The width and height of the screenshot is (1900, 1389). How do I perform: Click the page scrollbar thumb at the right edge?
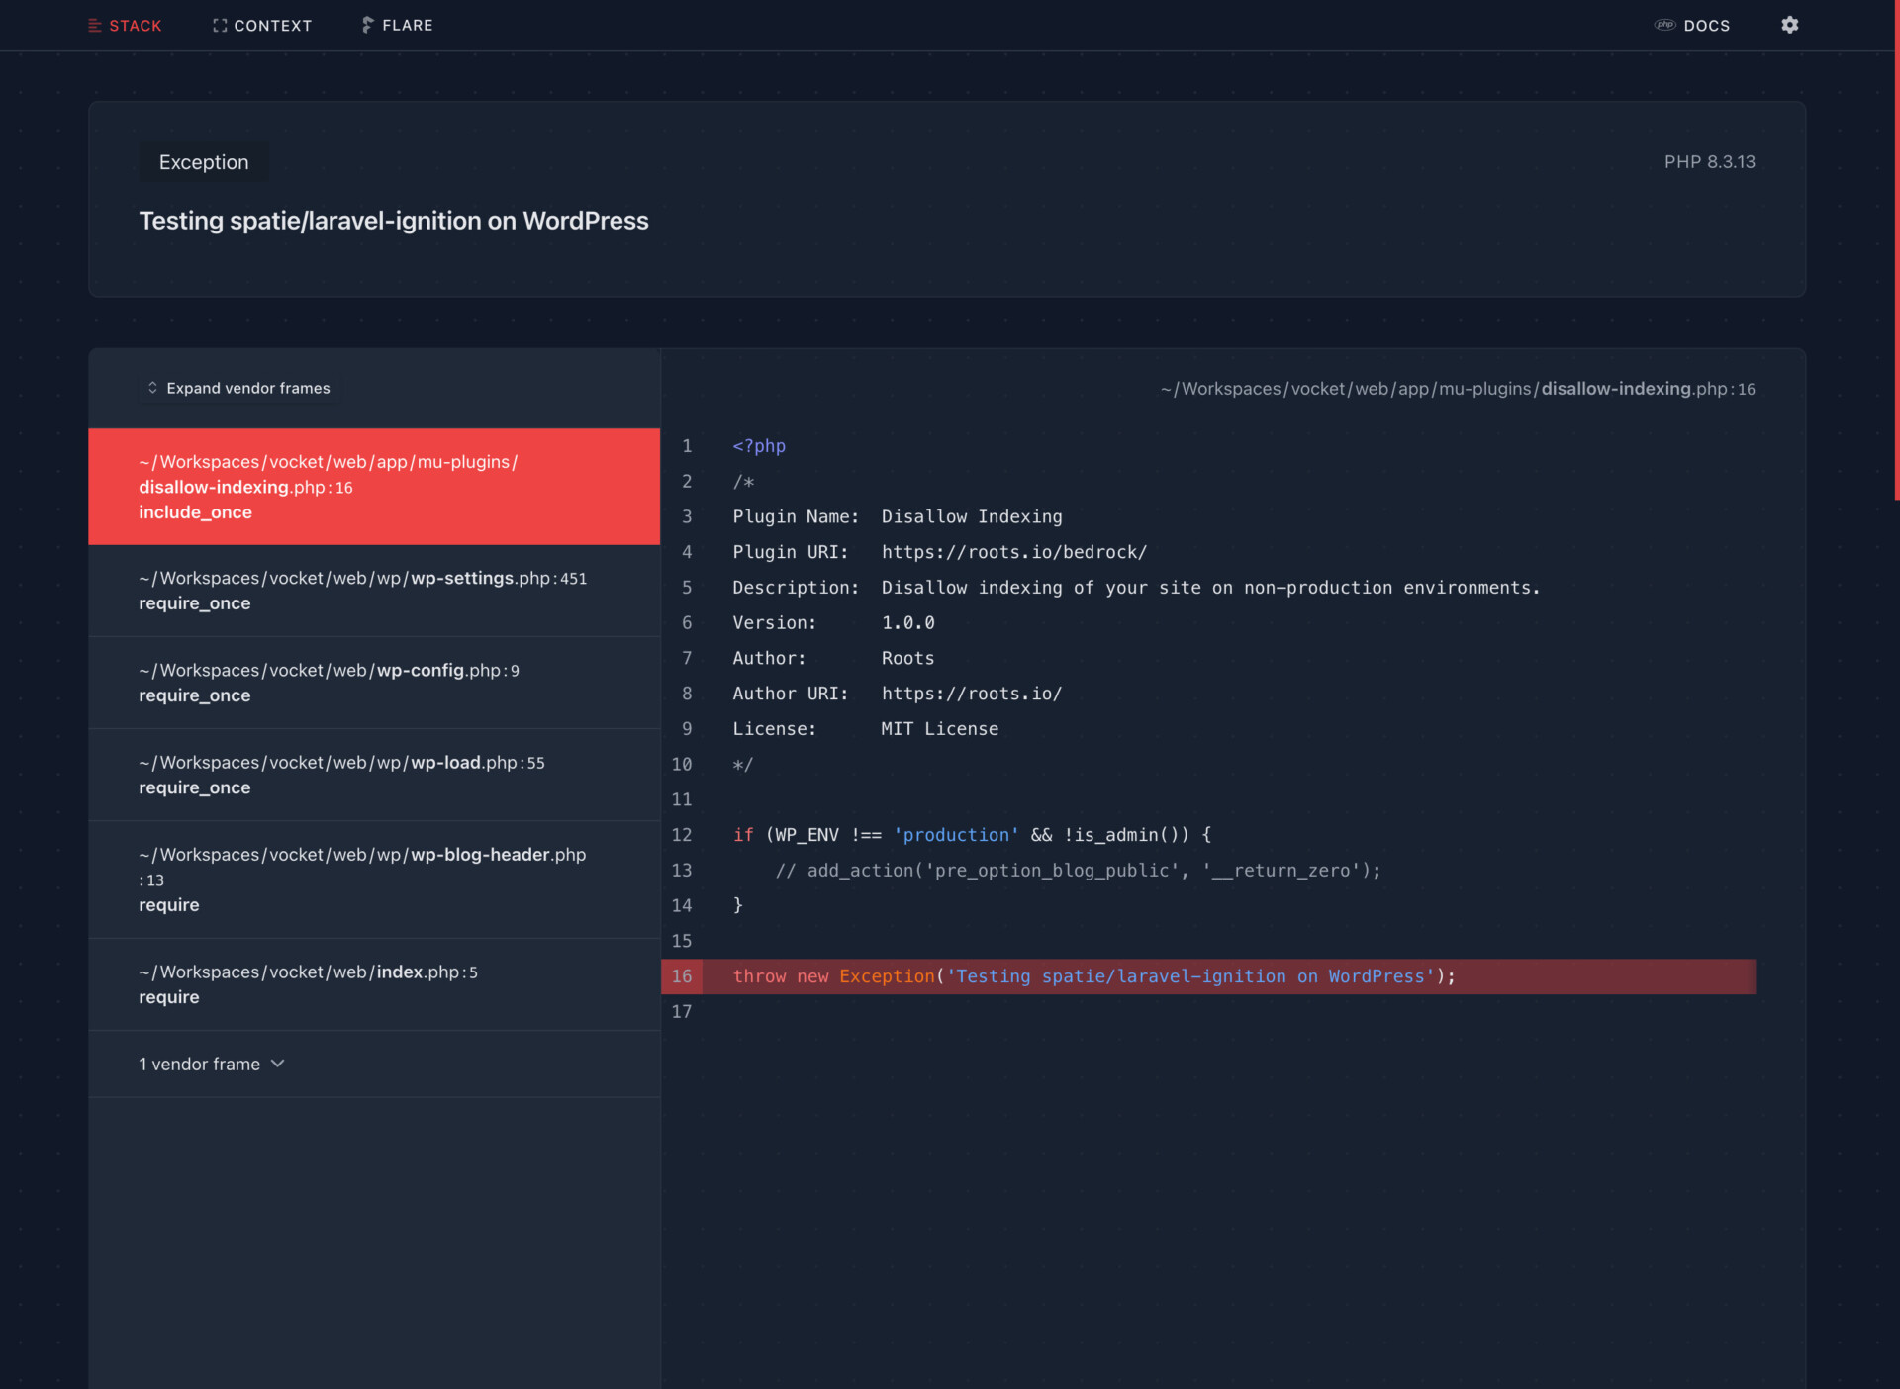tap(1896, 249)
